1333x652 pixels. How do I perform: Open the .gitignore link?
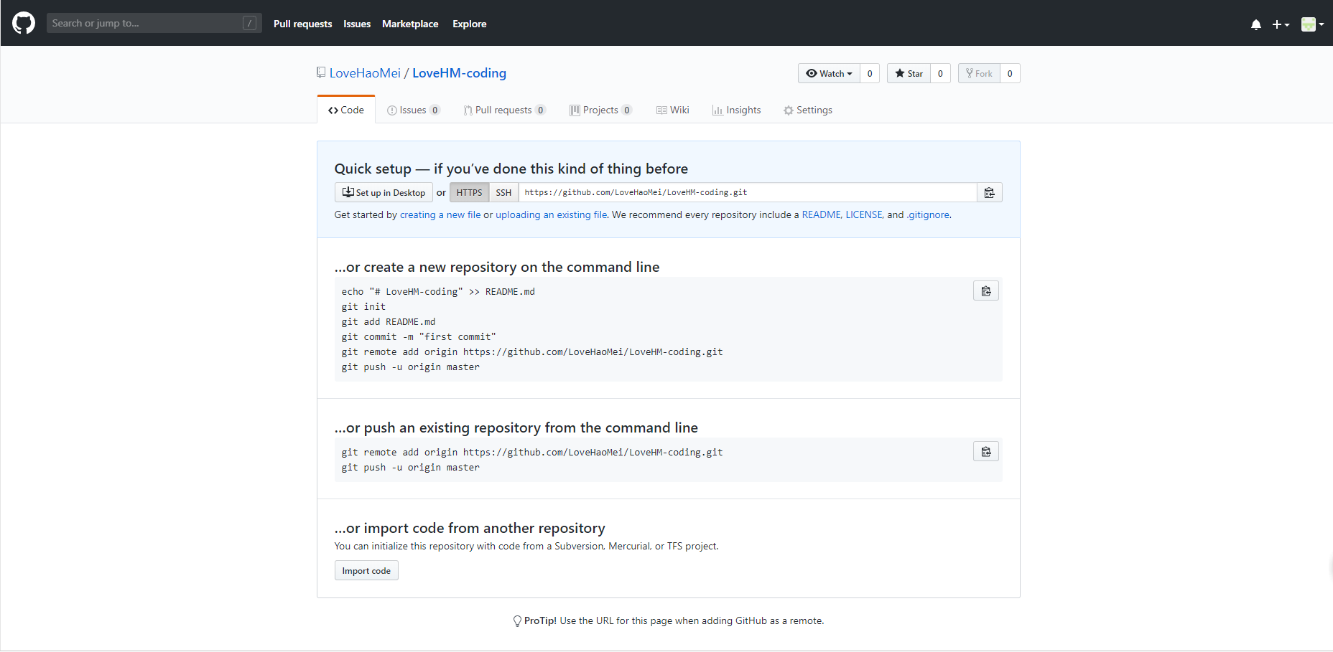928,214
